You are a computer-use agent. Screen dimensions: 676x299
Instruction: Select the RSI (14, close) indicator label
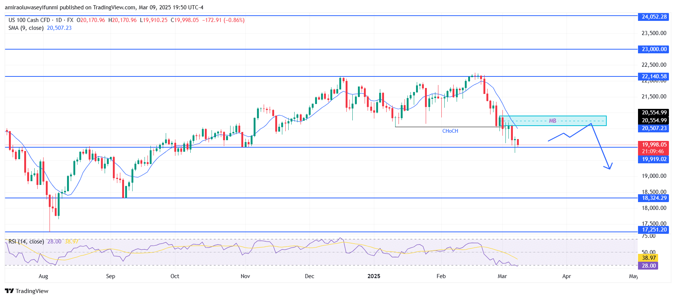coord(26,242)
